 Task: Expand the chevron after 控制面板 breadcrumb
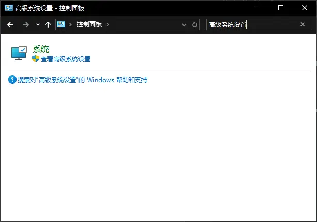(x=108, y=25)
